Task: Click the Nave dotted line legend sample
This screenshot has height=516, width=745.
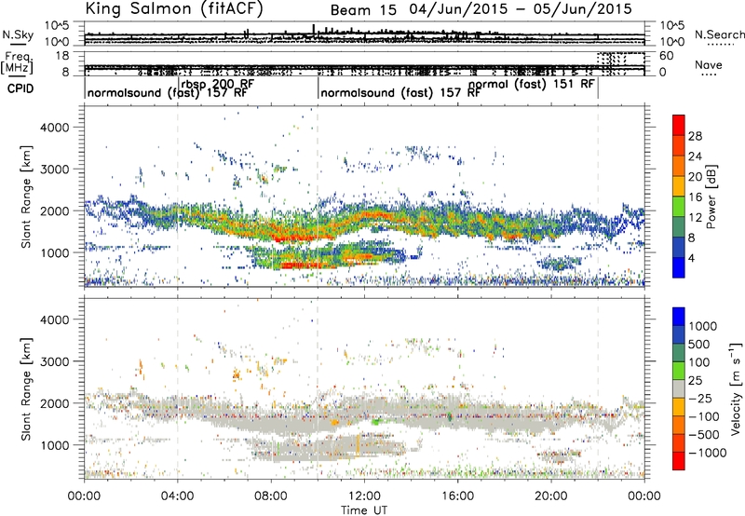Action: [x=709, y=75]
